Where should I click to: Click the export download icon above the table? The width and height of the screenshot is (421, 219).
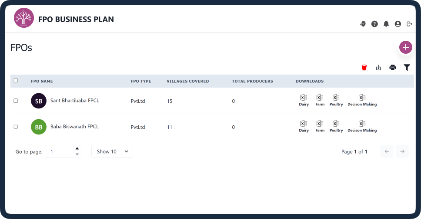[x=378, y=68]
